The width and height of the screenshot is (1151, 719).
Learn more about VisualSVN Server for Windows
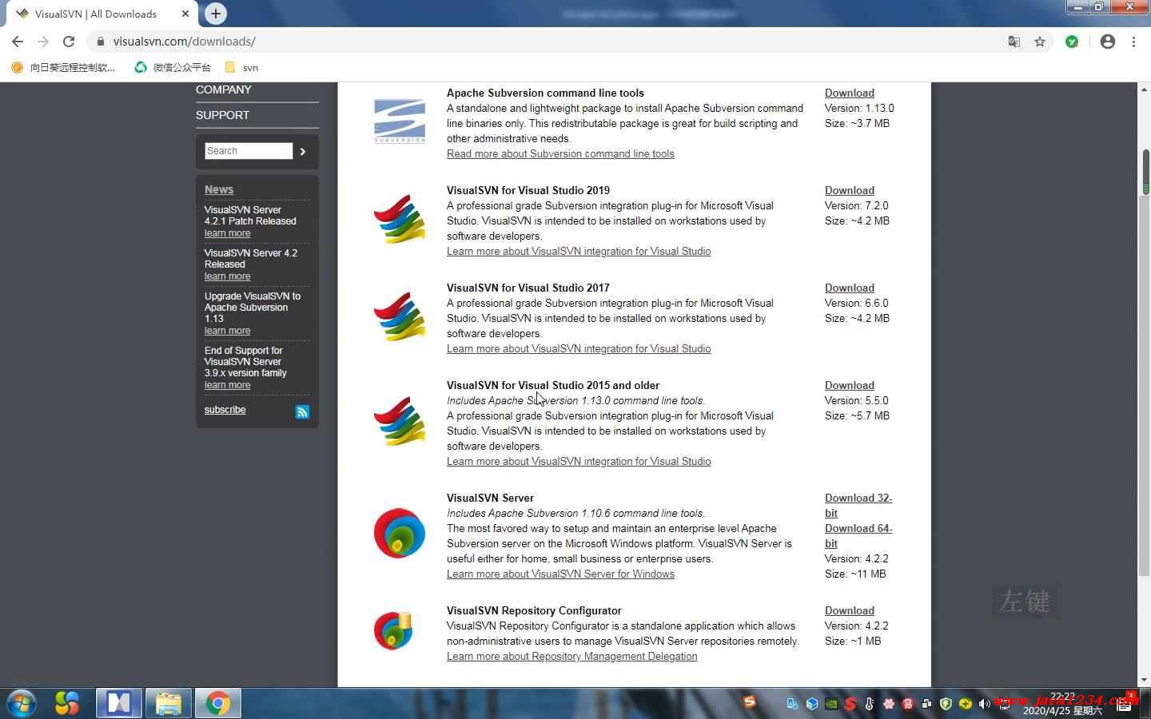click(560, 574)
